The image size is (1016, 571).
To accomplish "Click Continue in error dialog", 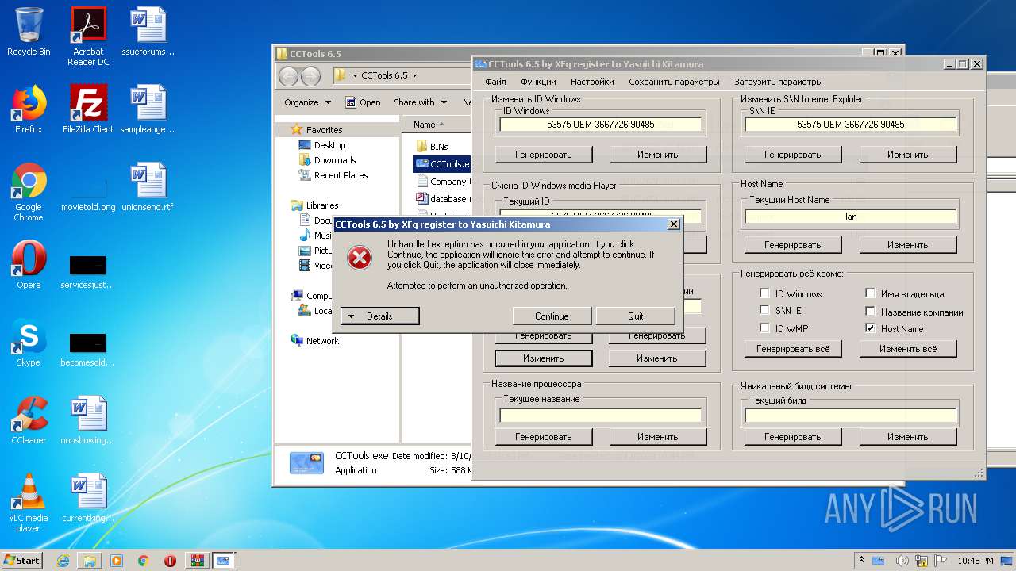I will click(552, 316).
